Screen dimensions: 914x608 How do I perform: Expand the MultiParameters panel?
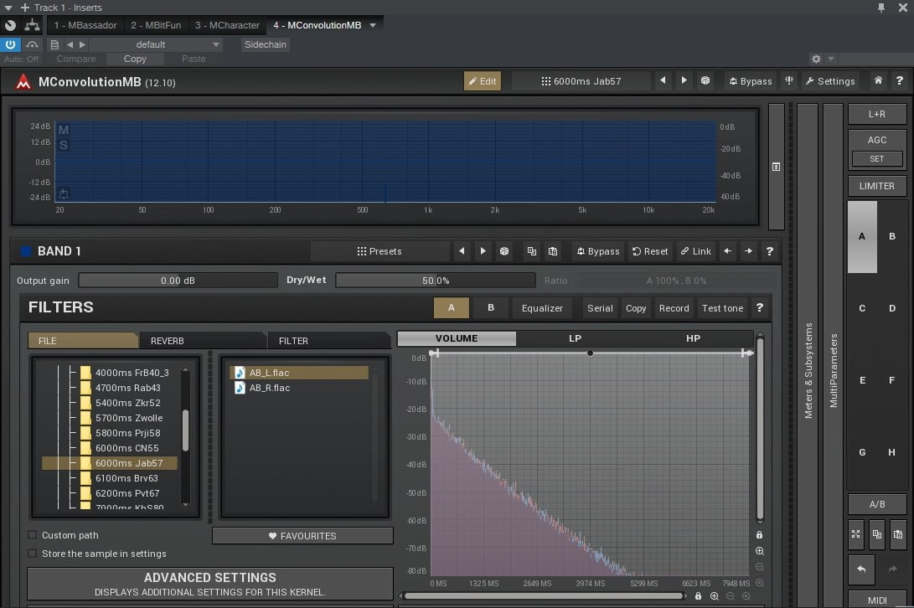click(x=833, y=354)
